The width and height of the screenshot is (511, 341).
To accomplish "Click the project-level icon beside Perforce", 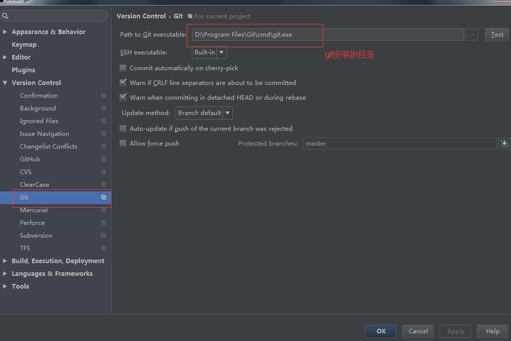I will 103,222.
